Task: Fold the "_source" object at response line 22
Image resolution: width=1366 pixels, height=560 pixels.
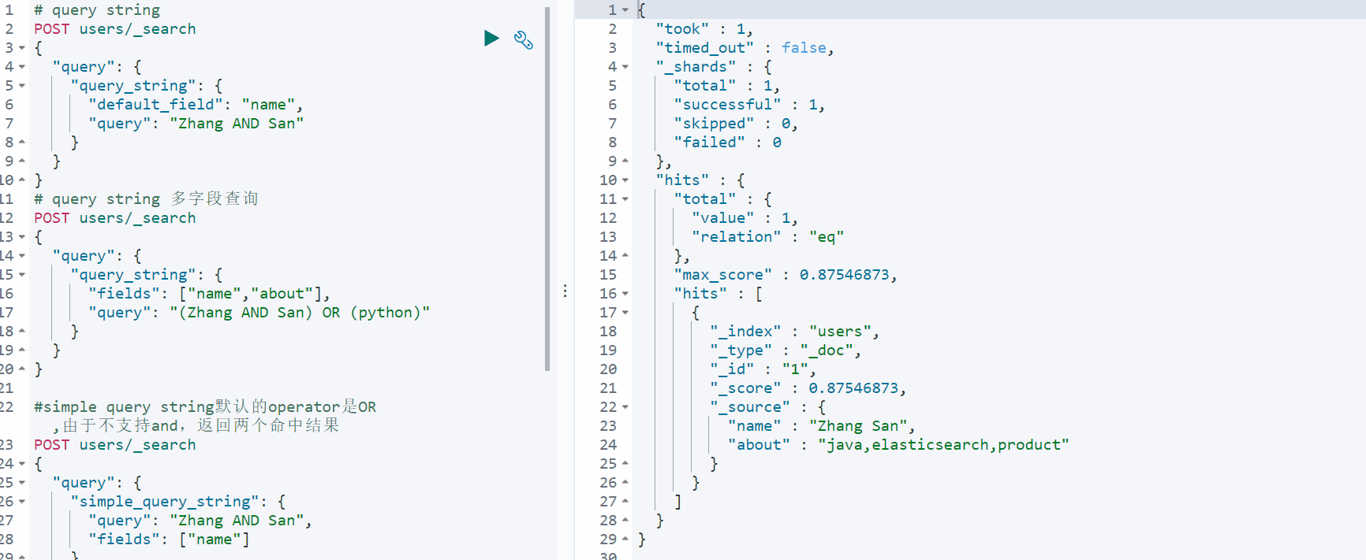Action: [625, 407]
